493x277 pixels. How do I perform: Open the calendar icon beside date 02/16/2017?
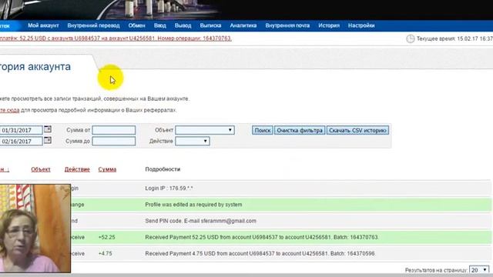(x=48, y=140)
